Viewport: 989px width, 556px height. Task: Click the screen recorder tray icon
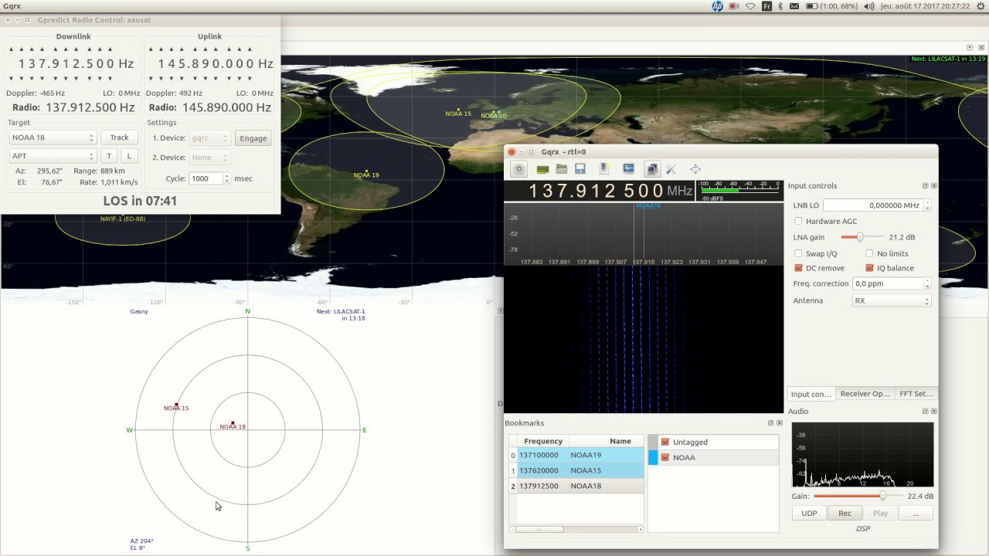click(734, 6)
